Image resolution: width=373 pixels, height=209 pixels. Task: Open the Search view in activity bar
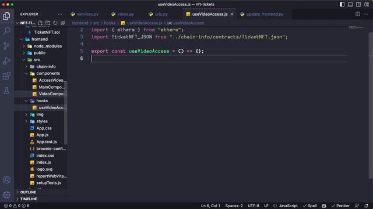pyautogui.click(x=6, y=31)
